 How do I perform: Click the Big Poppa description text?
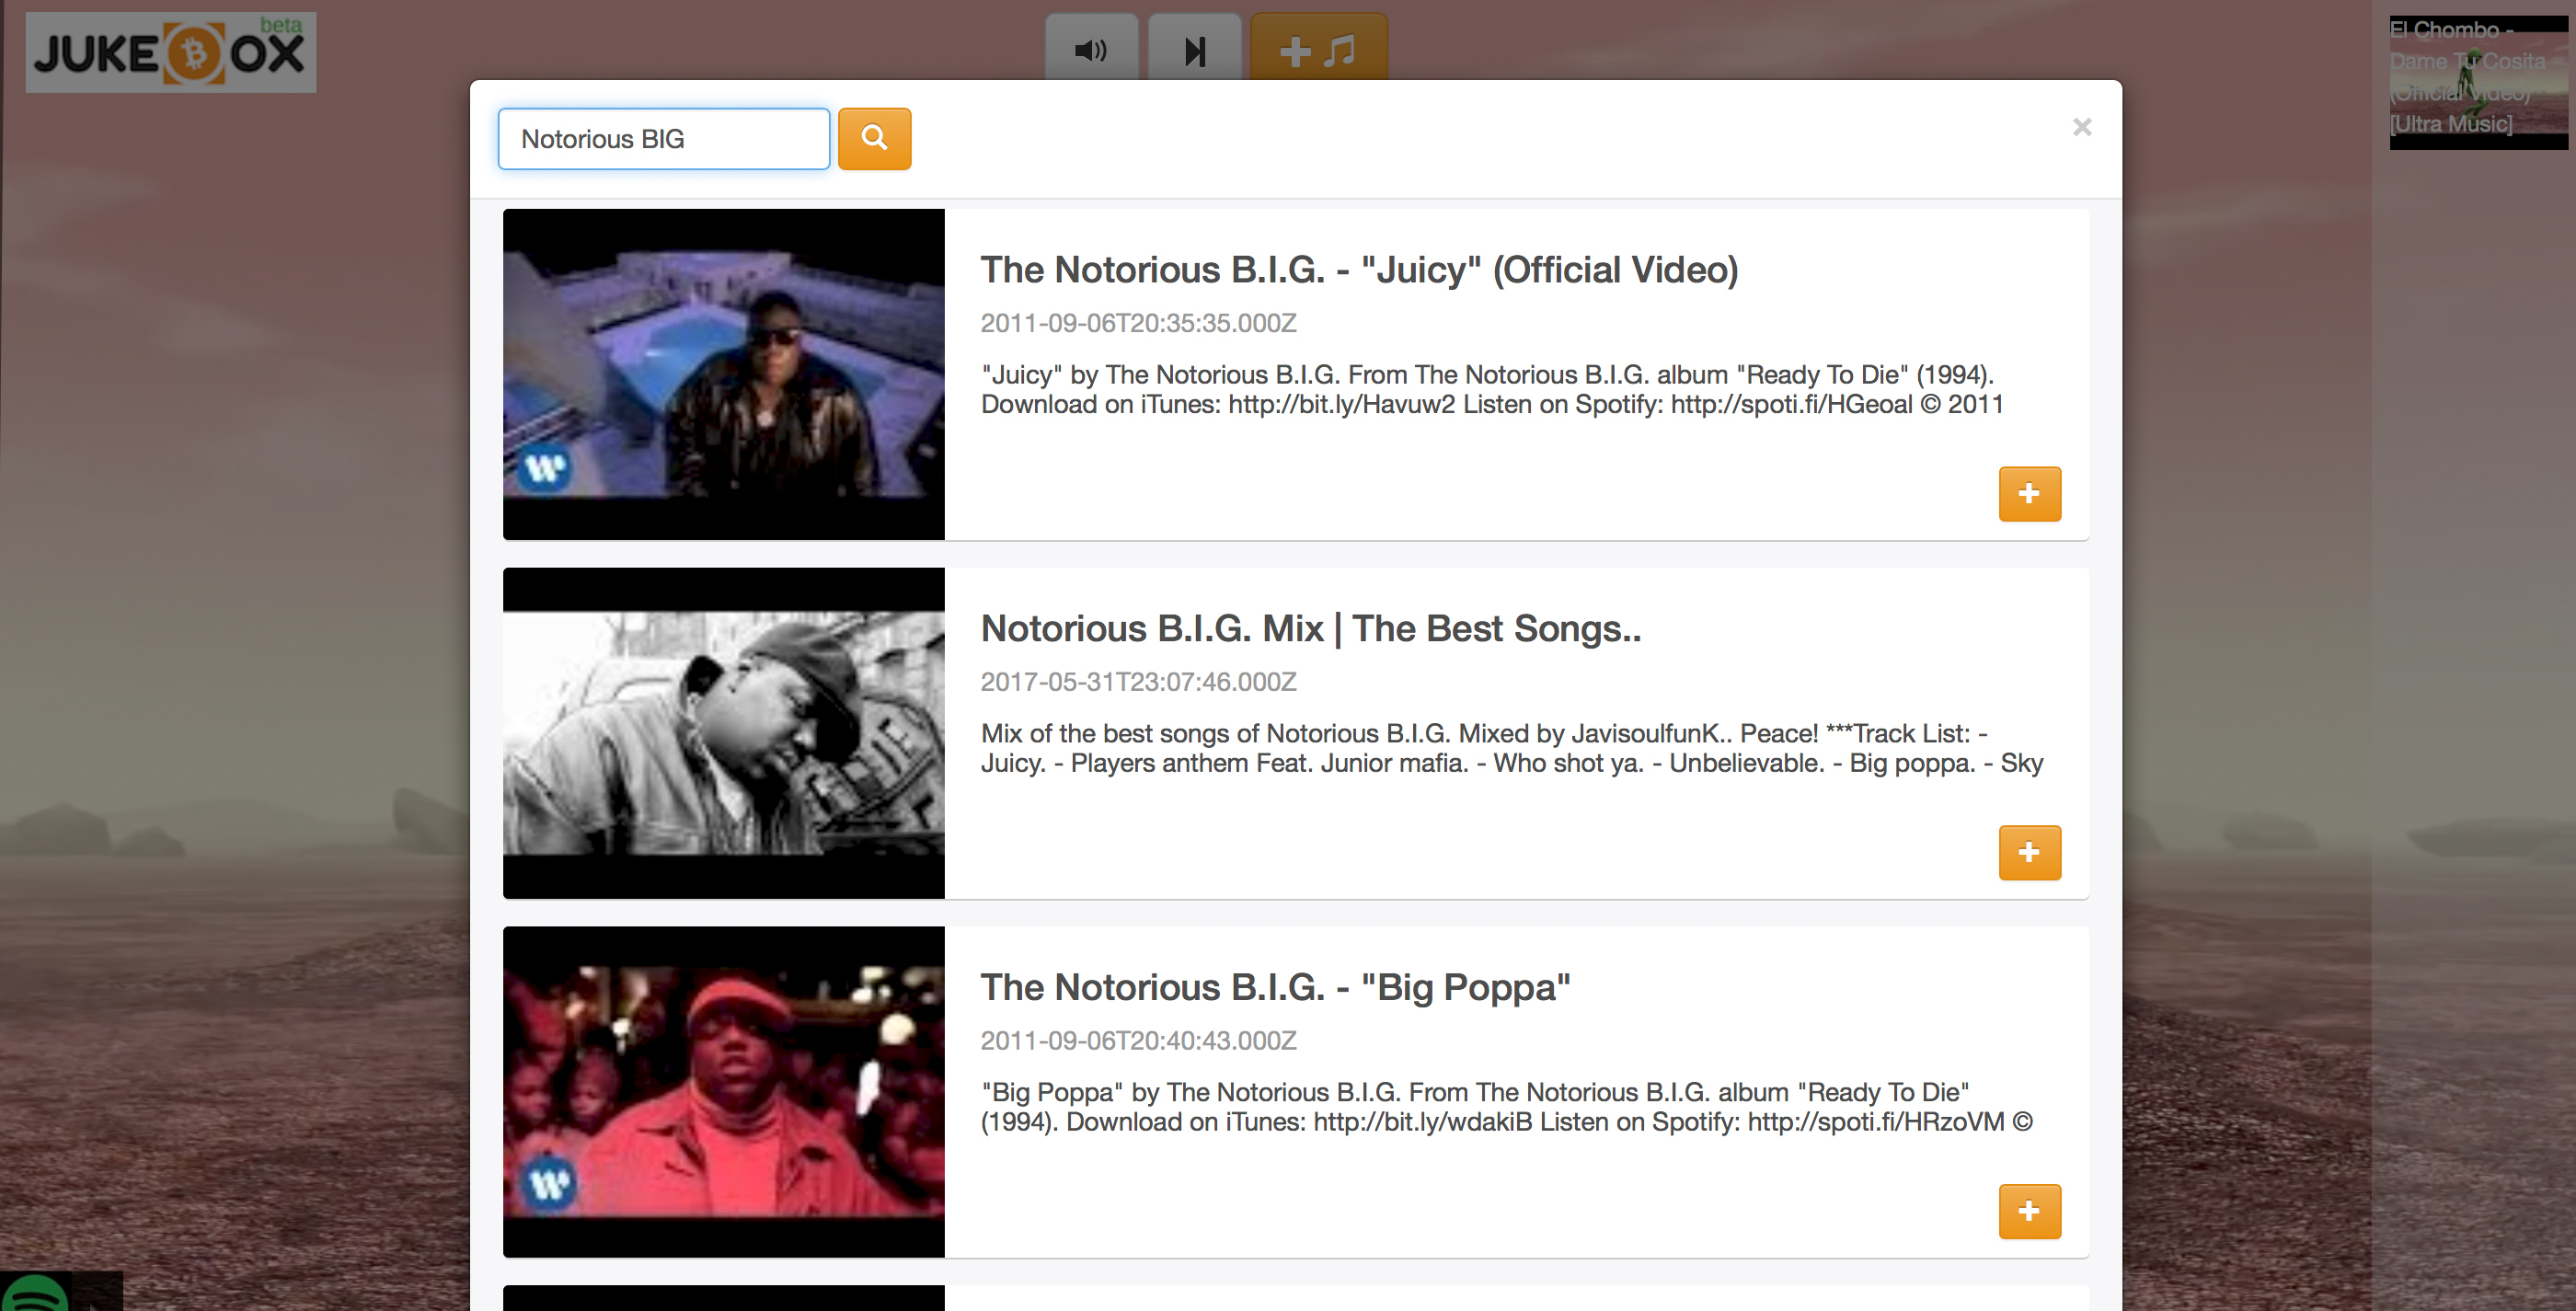tap(1506, 1107)
